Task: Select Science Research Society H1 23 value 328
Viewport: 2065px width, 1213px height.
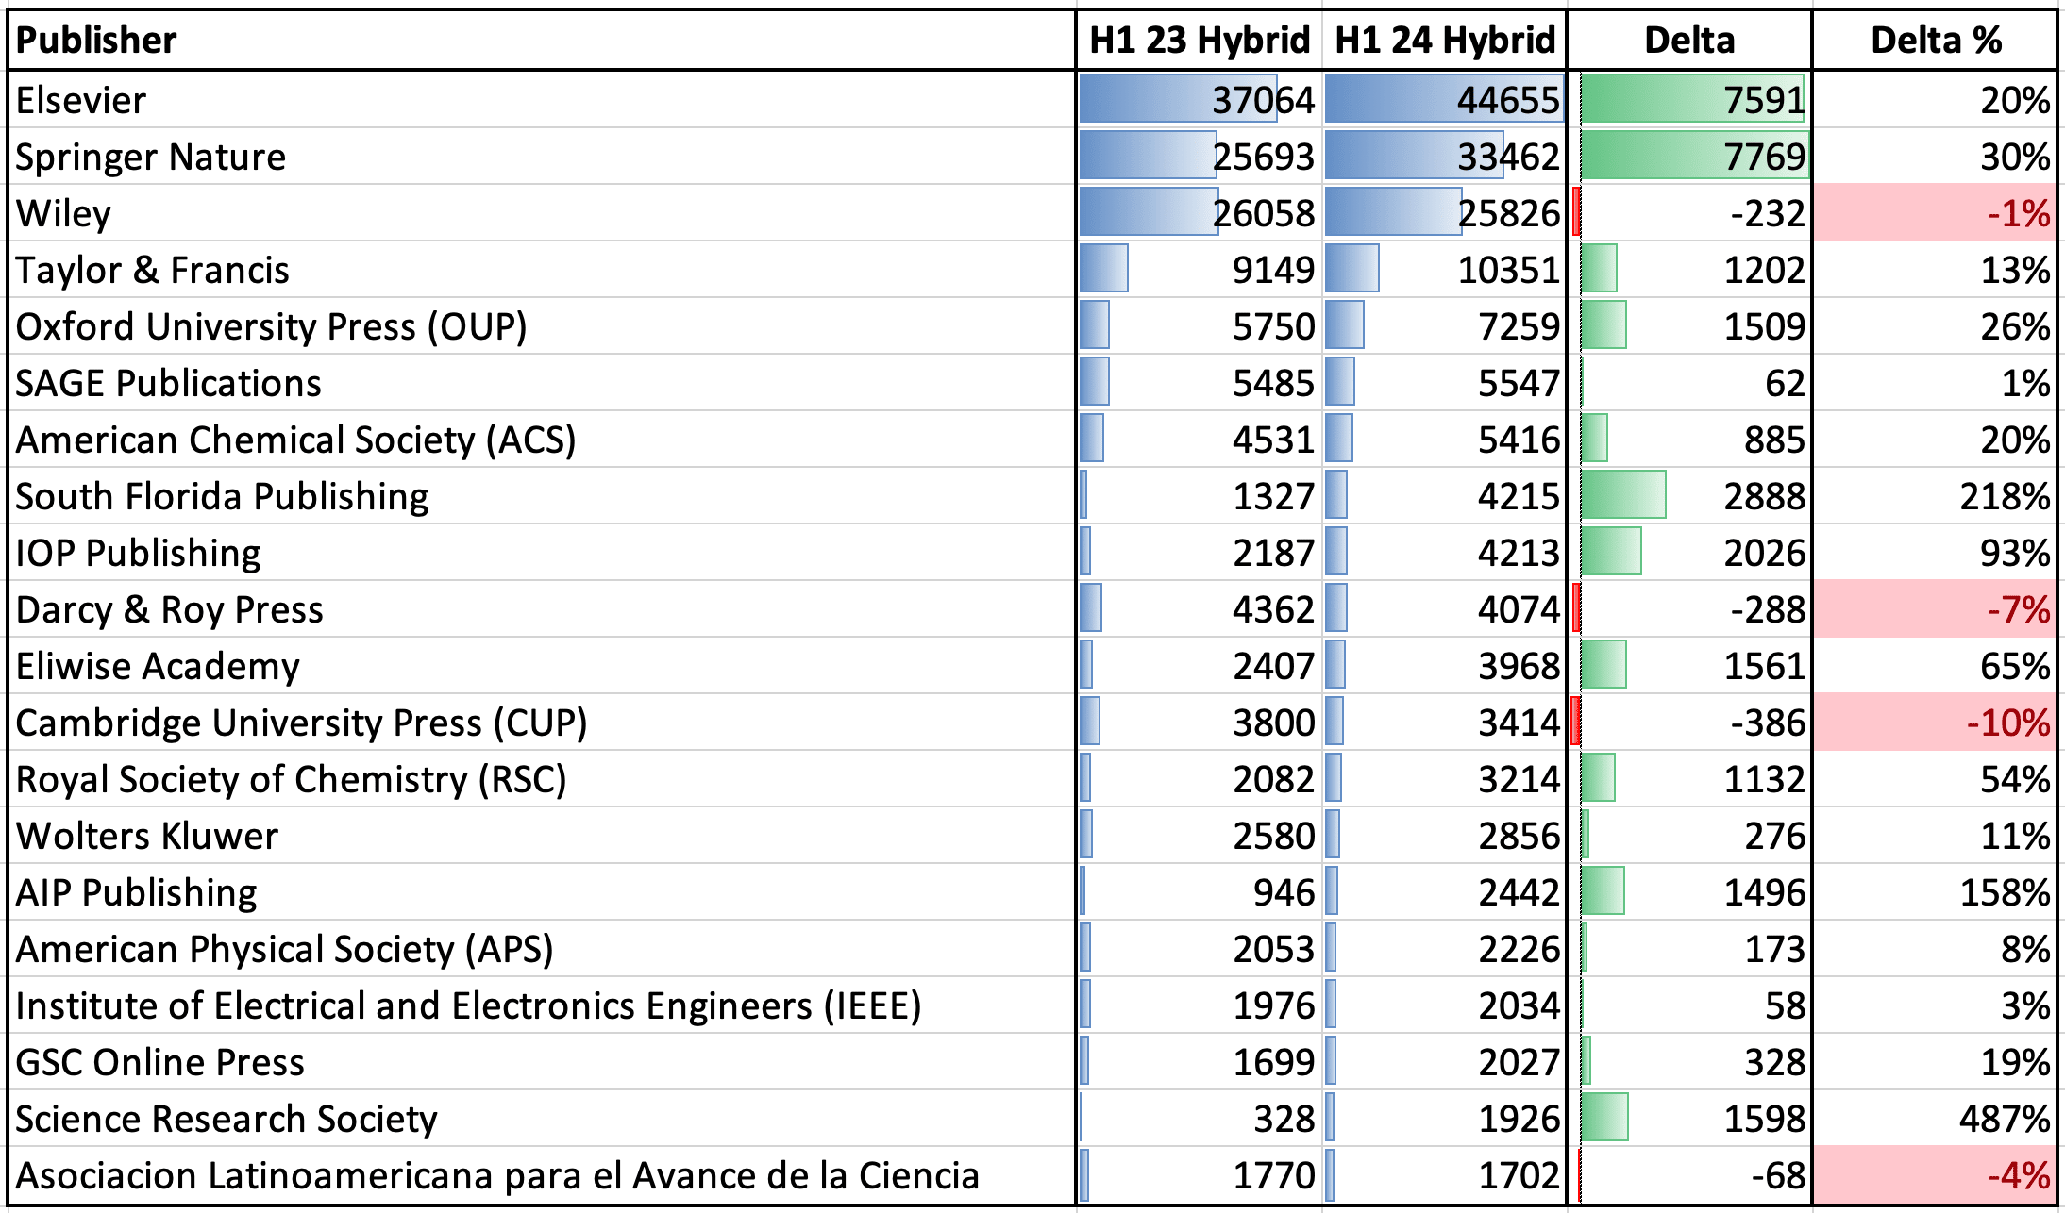Action: click(x=1200, y=1118)
